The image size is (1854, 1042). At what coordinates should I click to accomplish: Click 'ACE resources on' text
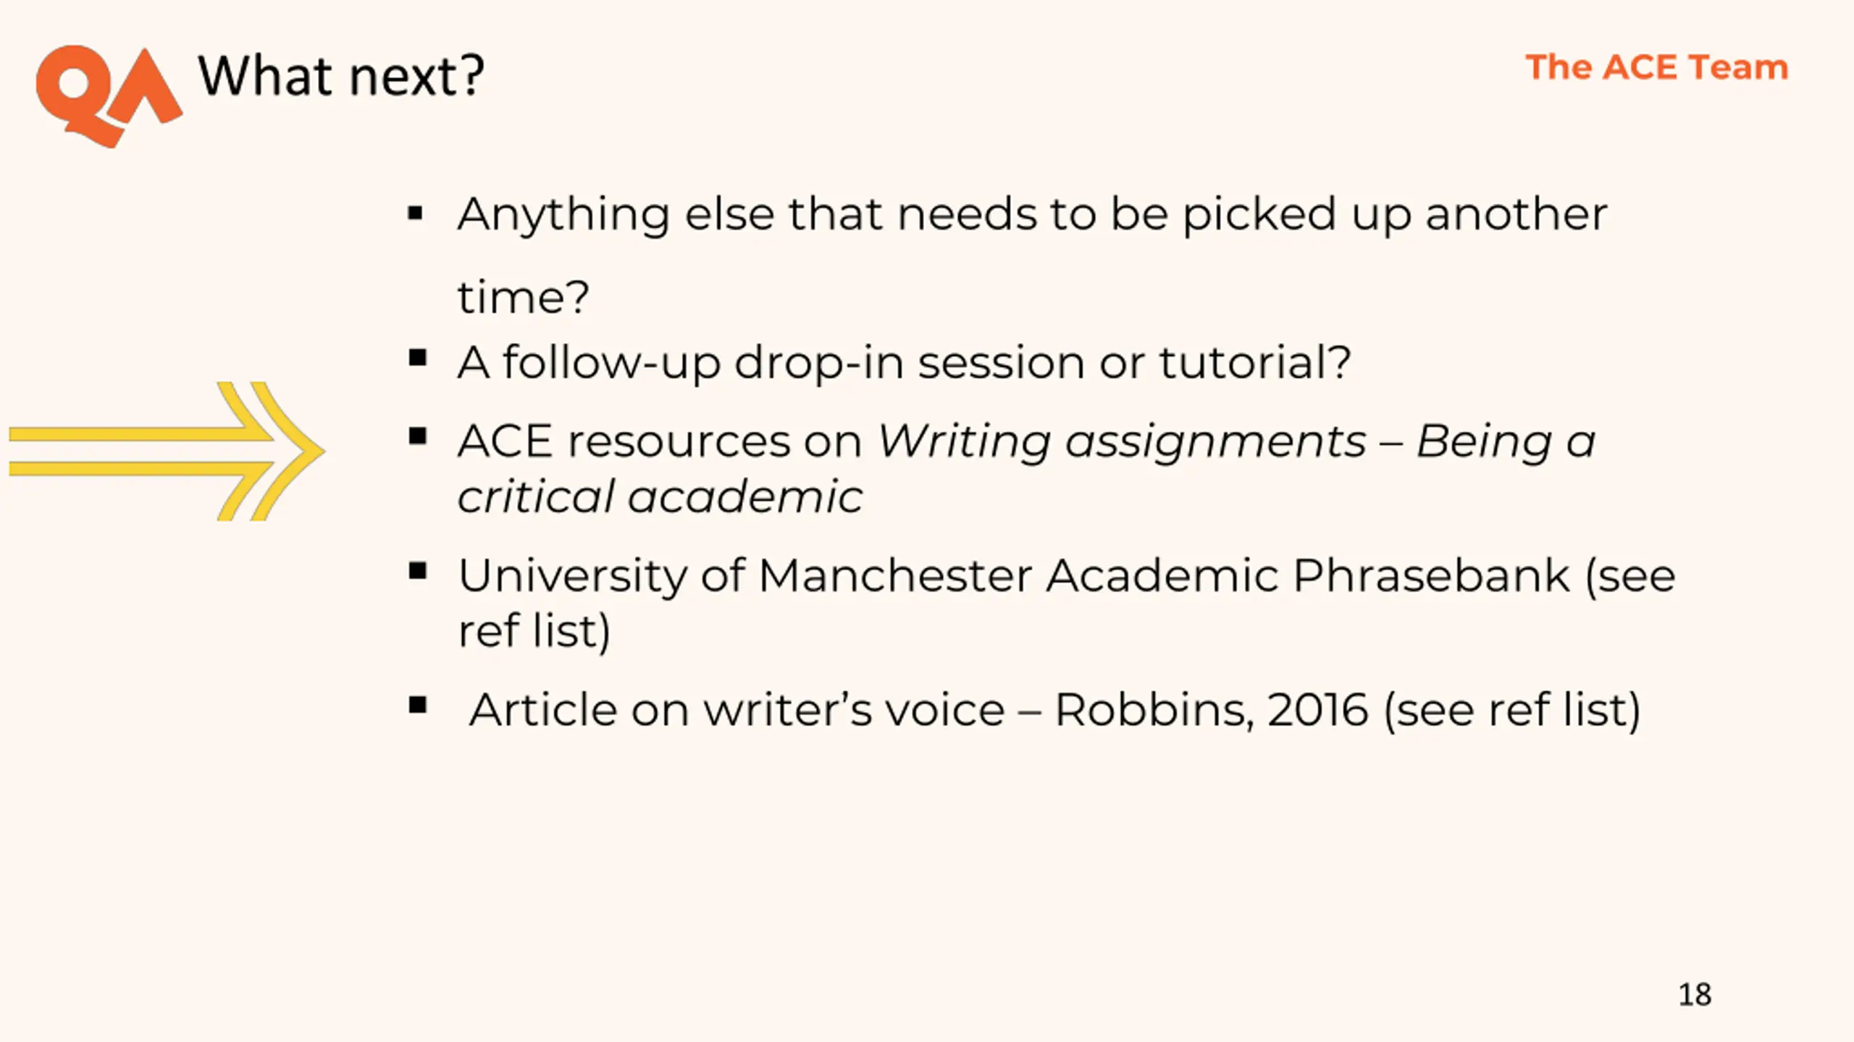660,441
